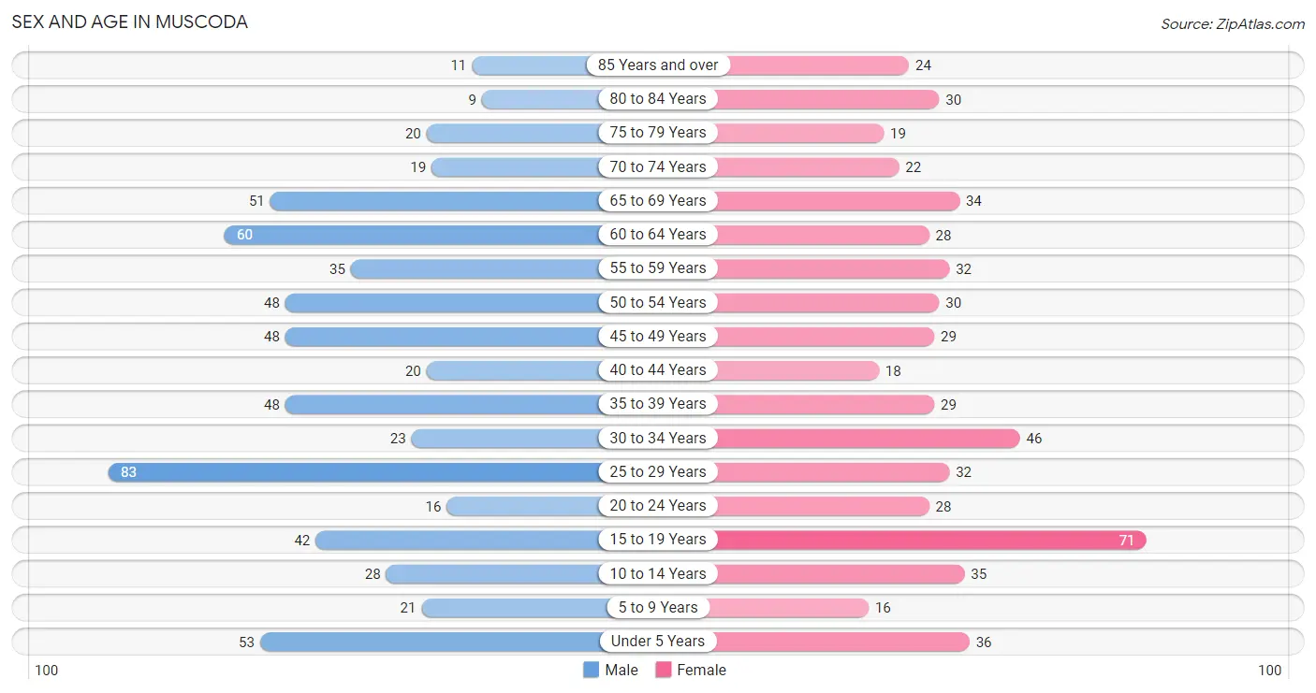Click the 5 to 9 Years label
The width and height of the screenshot is (1316, 693).
658,608
